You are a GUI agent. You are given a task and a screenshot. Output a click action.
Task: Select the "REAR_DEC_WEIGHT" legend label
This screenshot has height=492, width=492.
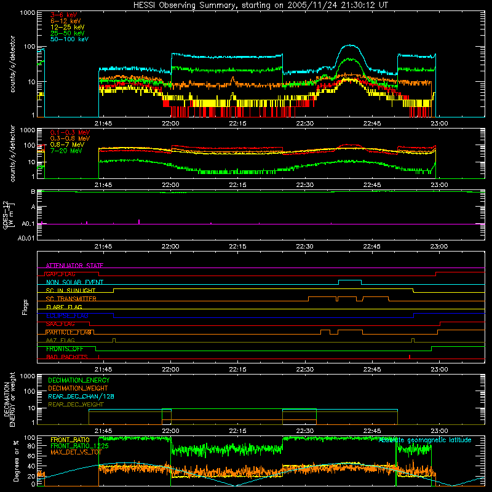pos(76,405)
